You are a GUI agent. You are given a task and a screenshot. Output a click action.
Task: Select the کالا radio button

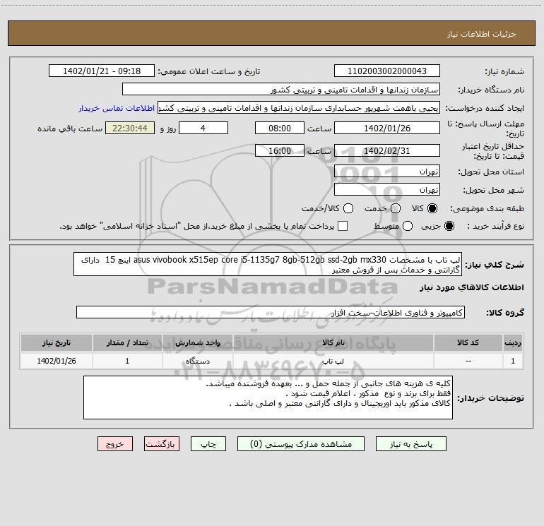pyautogui.click(x=432, y=208)
